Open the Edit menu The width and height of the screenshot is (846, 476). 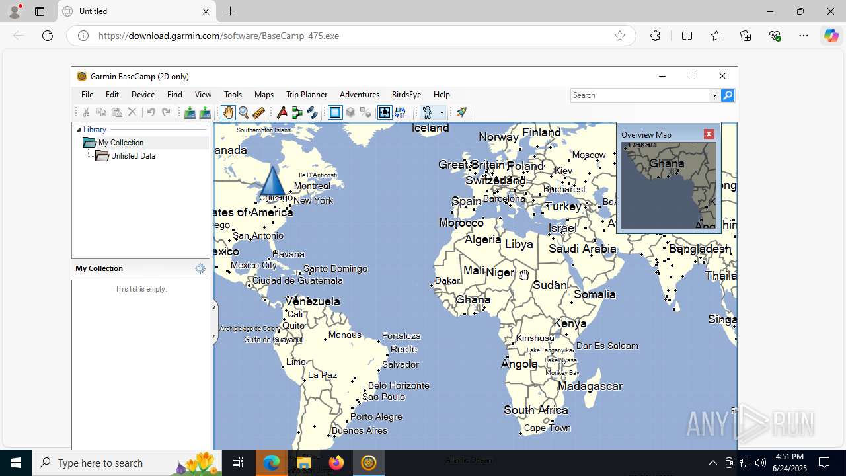click(x=112, y=95)
